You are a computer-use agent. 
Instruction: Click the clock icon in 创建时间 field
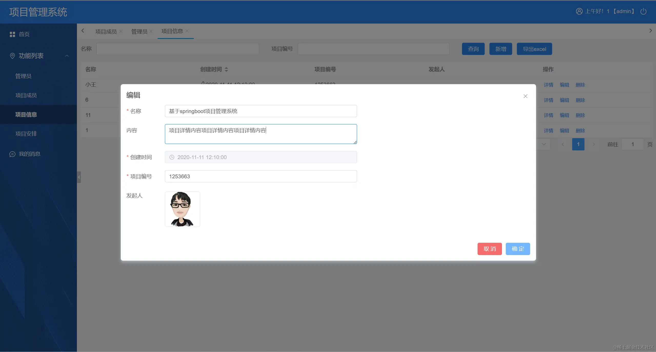(172, 157)
